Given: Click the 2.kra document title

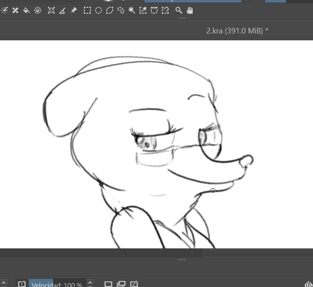Looking at the screenshot, I should pos(237,31).
